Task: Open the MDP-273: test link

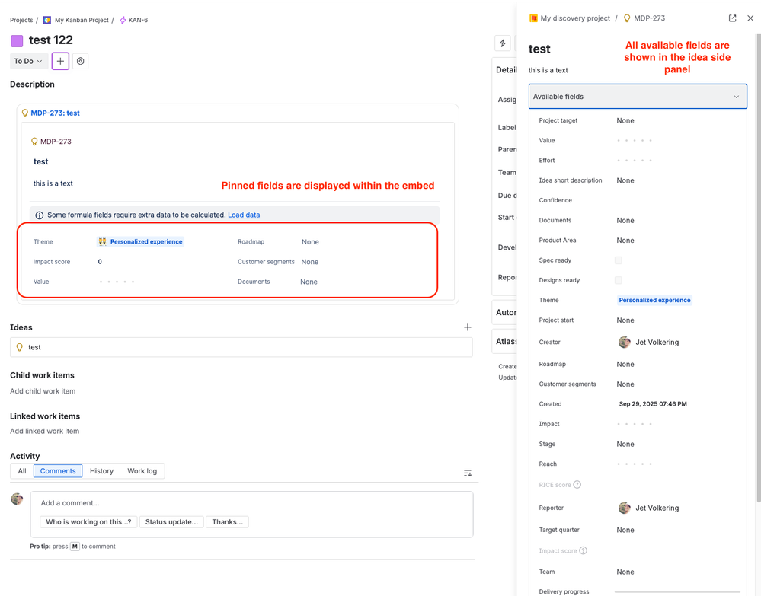Action: [56, 113]
